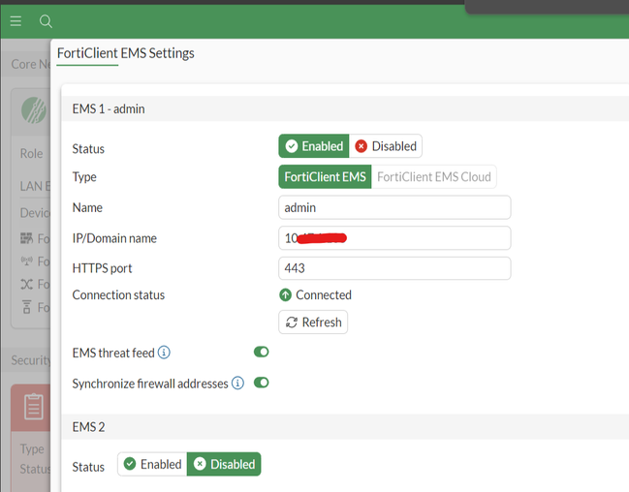Click the extender device icon in sidebar
The height and width of the screenshot is (492, 629).
point(27,307)
